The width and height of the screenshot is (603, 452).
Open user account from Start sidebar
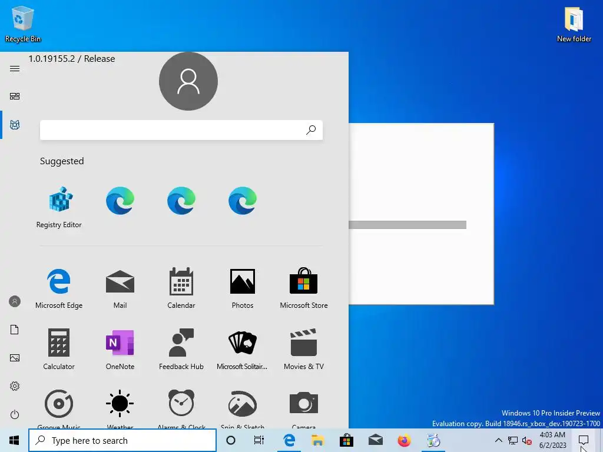(x=15, y=301)
